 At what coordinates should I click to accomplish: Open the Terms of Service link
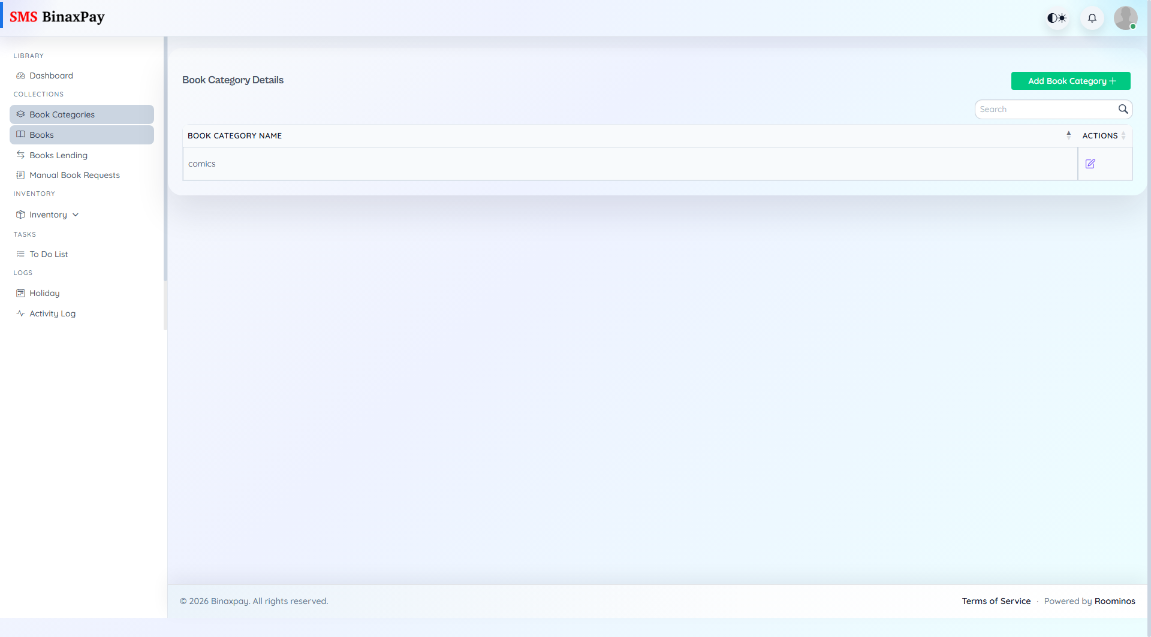(x=996, y=600)
